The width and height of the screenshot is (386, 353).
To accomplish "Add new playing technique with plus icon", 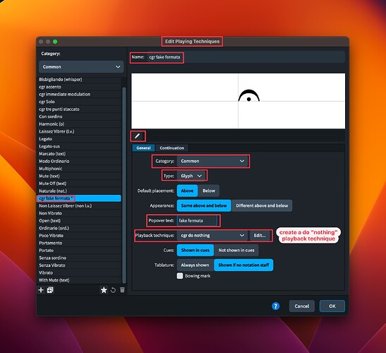I will pos(41,290).
